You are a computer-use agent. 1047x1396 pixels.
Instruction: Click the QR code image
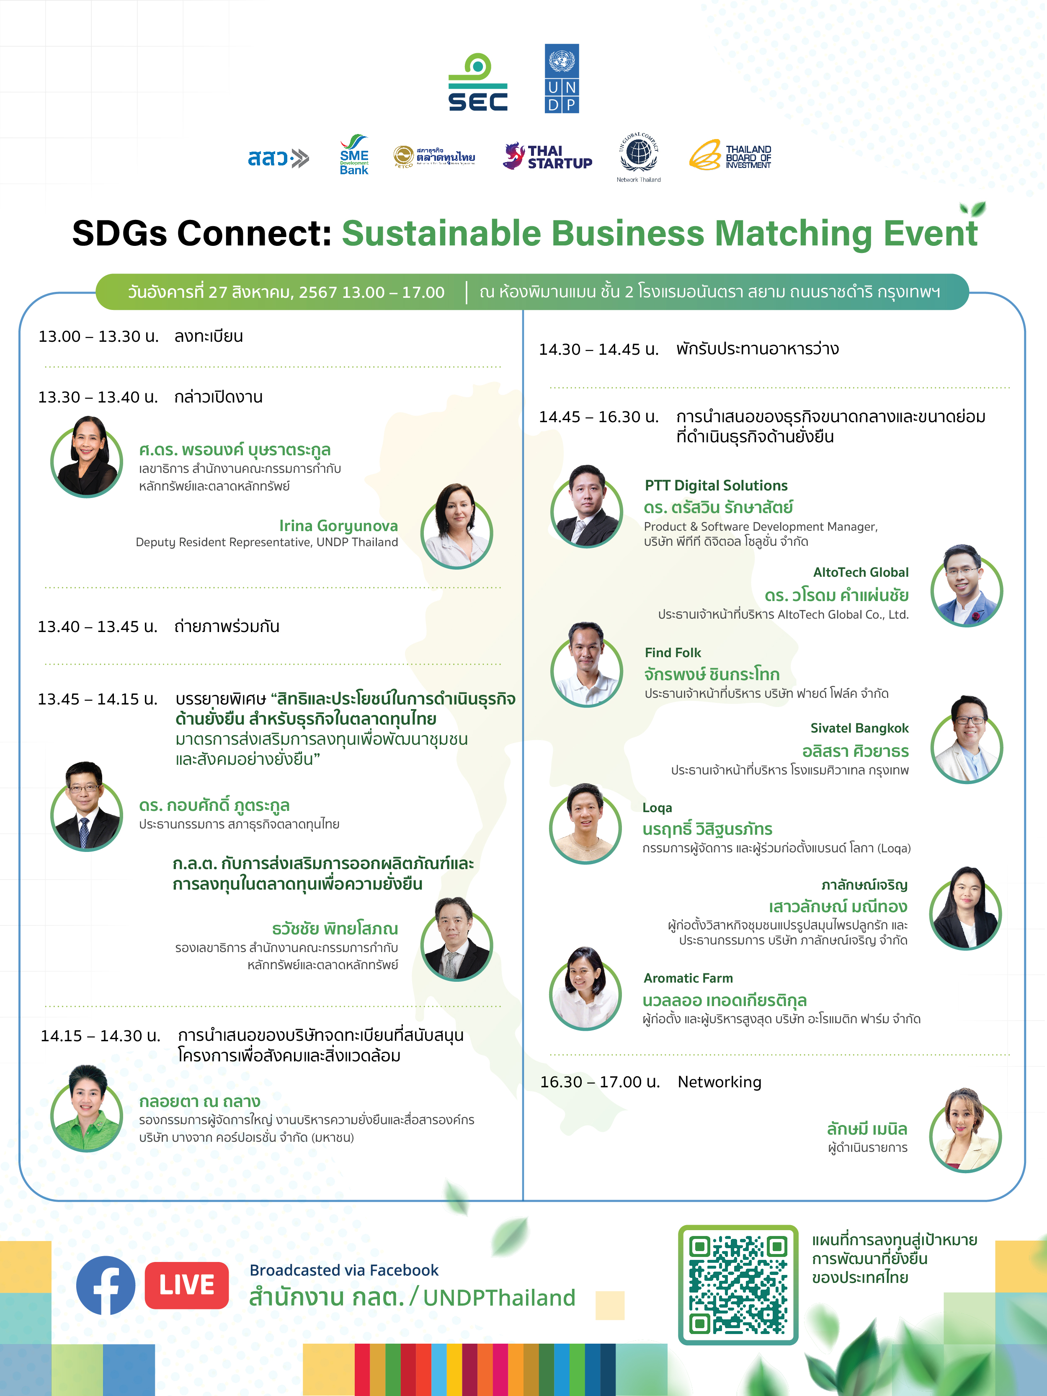pyautogui.click(x=738, y=1285)
